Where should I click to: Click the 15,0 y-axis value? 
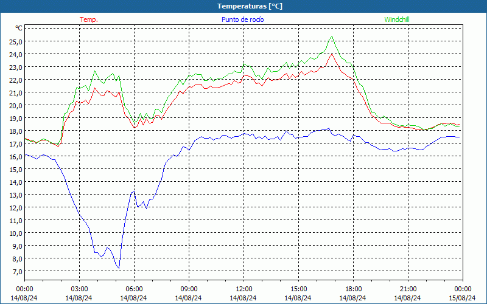click(x=16, y=169)
